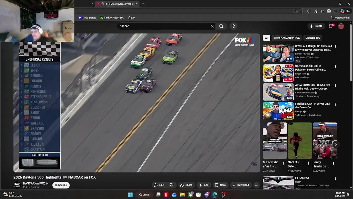
Task: Open NASCAR on FOX channel name
Action: click(34, 184)
